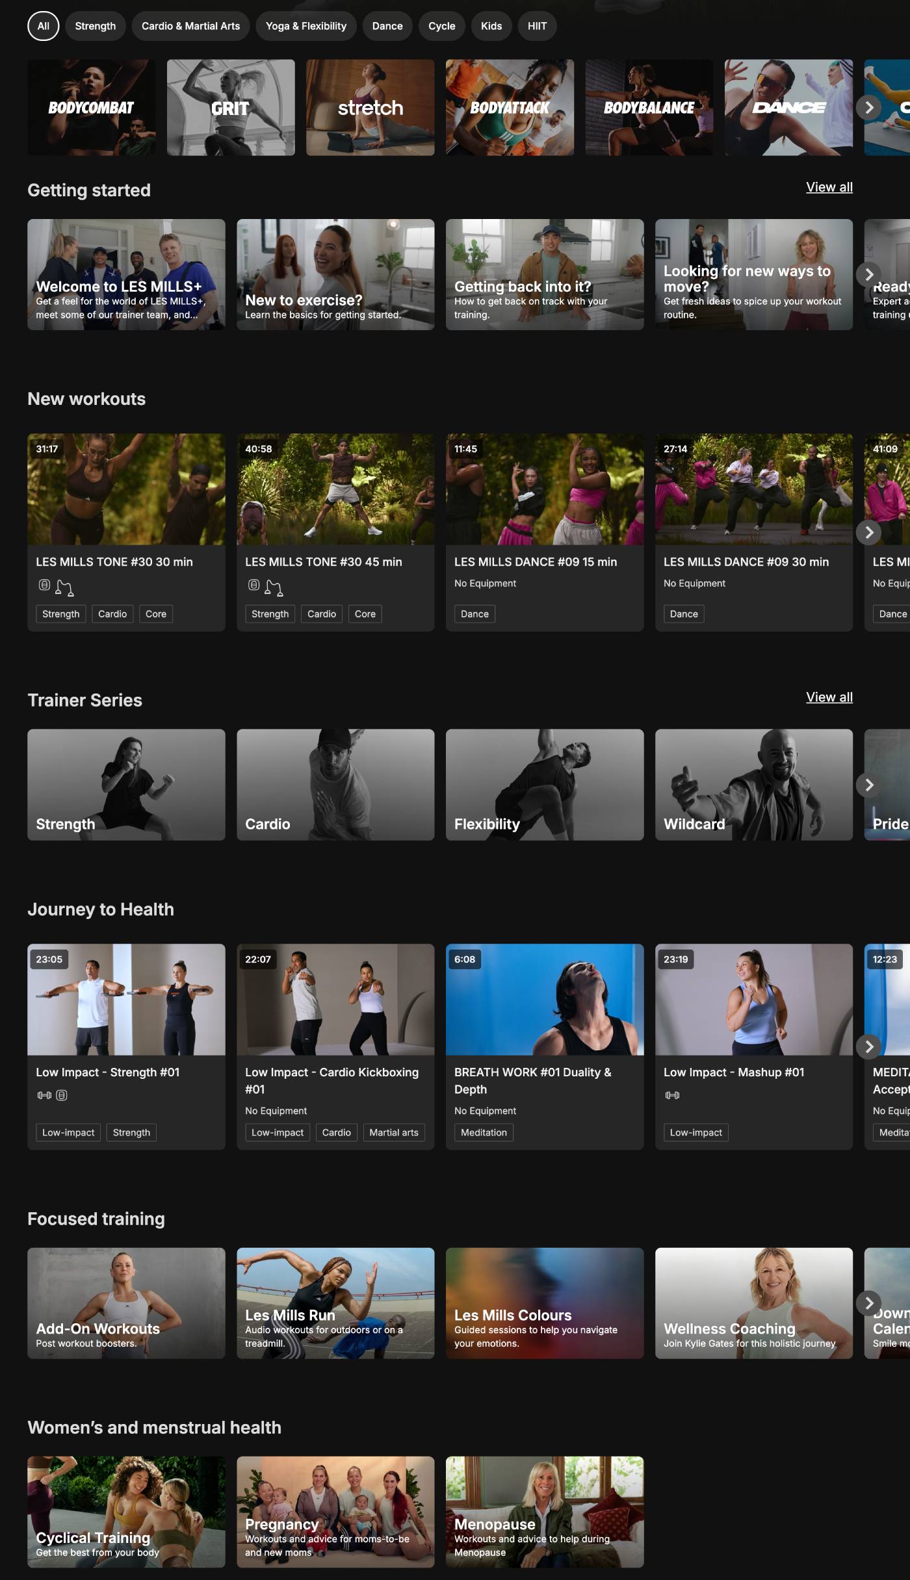910x1580 pixels.
Task: Open LES MILLS DANCE #09 15 min title
Action: 536,562
